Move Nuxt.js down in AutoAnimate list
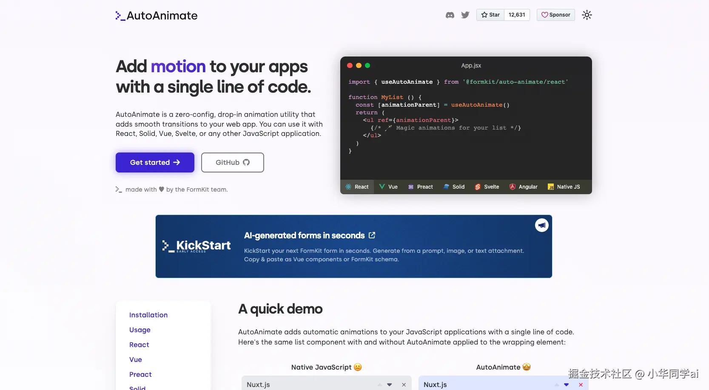Viewport: 709px width, 390px height. 567,385
